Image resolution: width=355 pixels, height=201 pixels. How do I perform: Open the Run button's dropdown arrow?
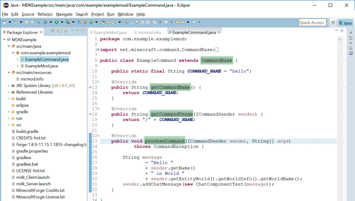(x=61, y=22)
